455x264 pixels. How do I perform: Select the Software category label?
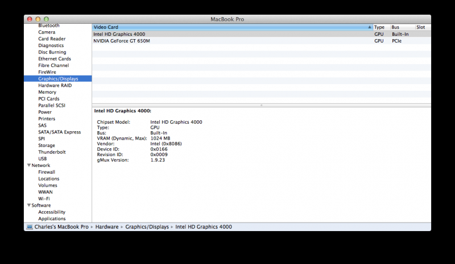pyautogui.click(x=41, y=206)
